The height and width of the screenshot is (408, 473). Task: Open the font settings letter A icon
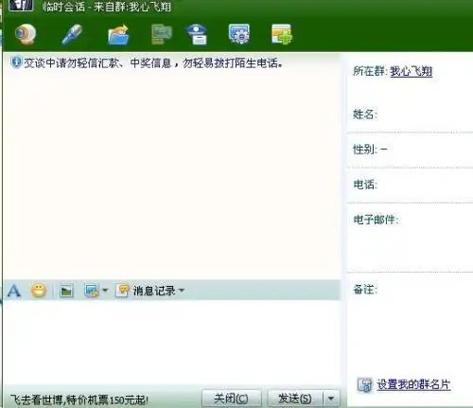[14, 291]
